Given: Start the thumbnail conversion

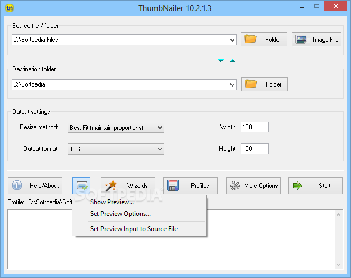Looking at the screenshot, I should pyautogui.click(x=315, y=186).
